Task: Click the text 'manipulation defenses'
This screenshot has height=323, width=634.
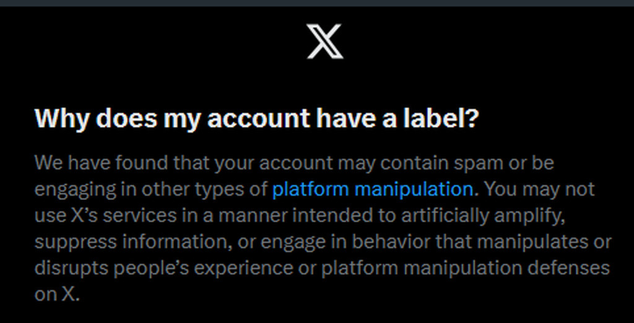Action: [506, 268]
